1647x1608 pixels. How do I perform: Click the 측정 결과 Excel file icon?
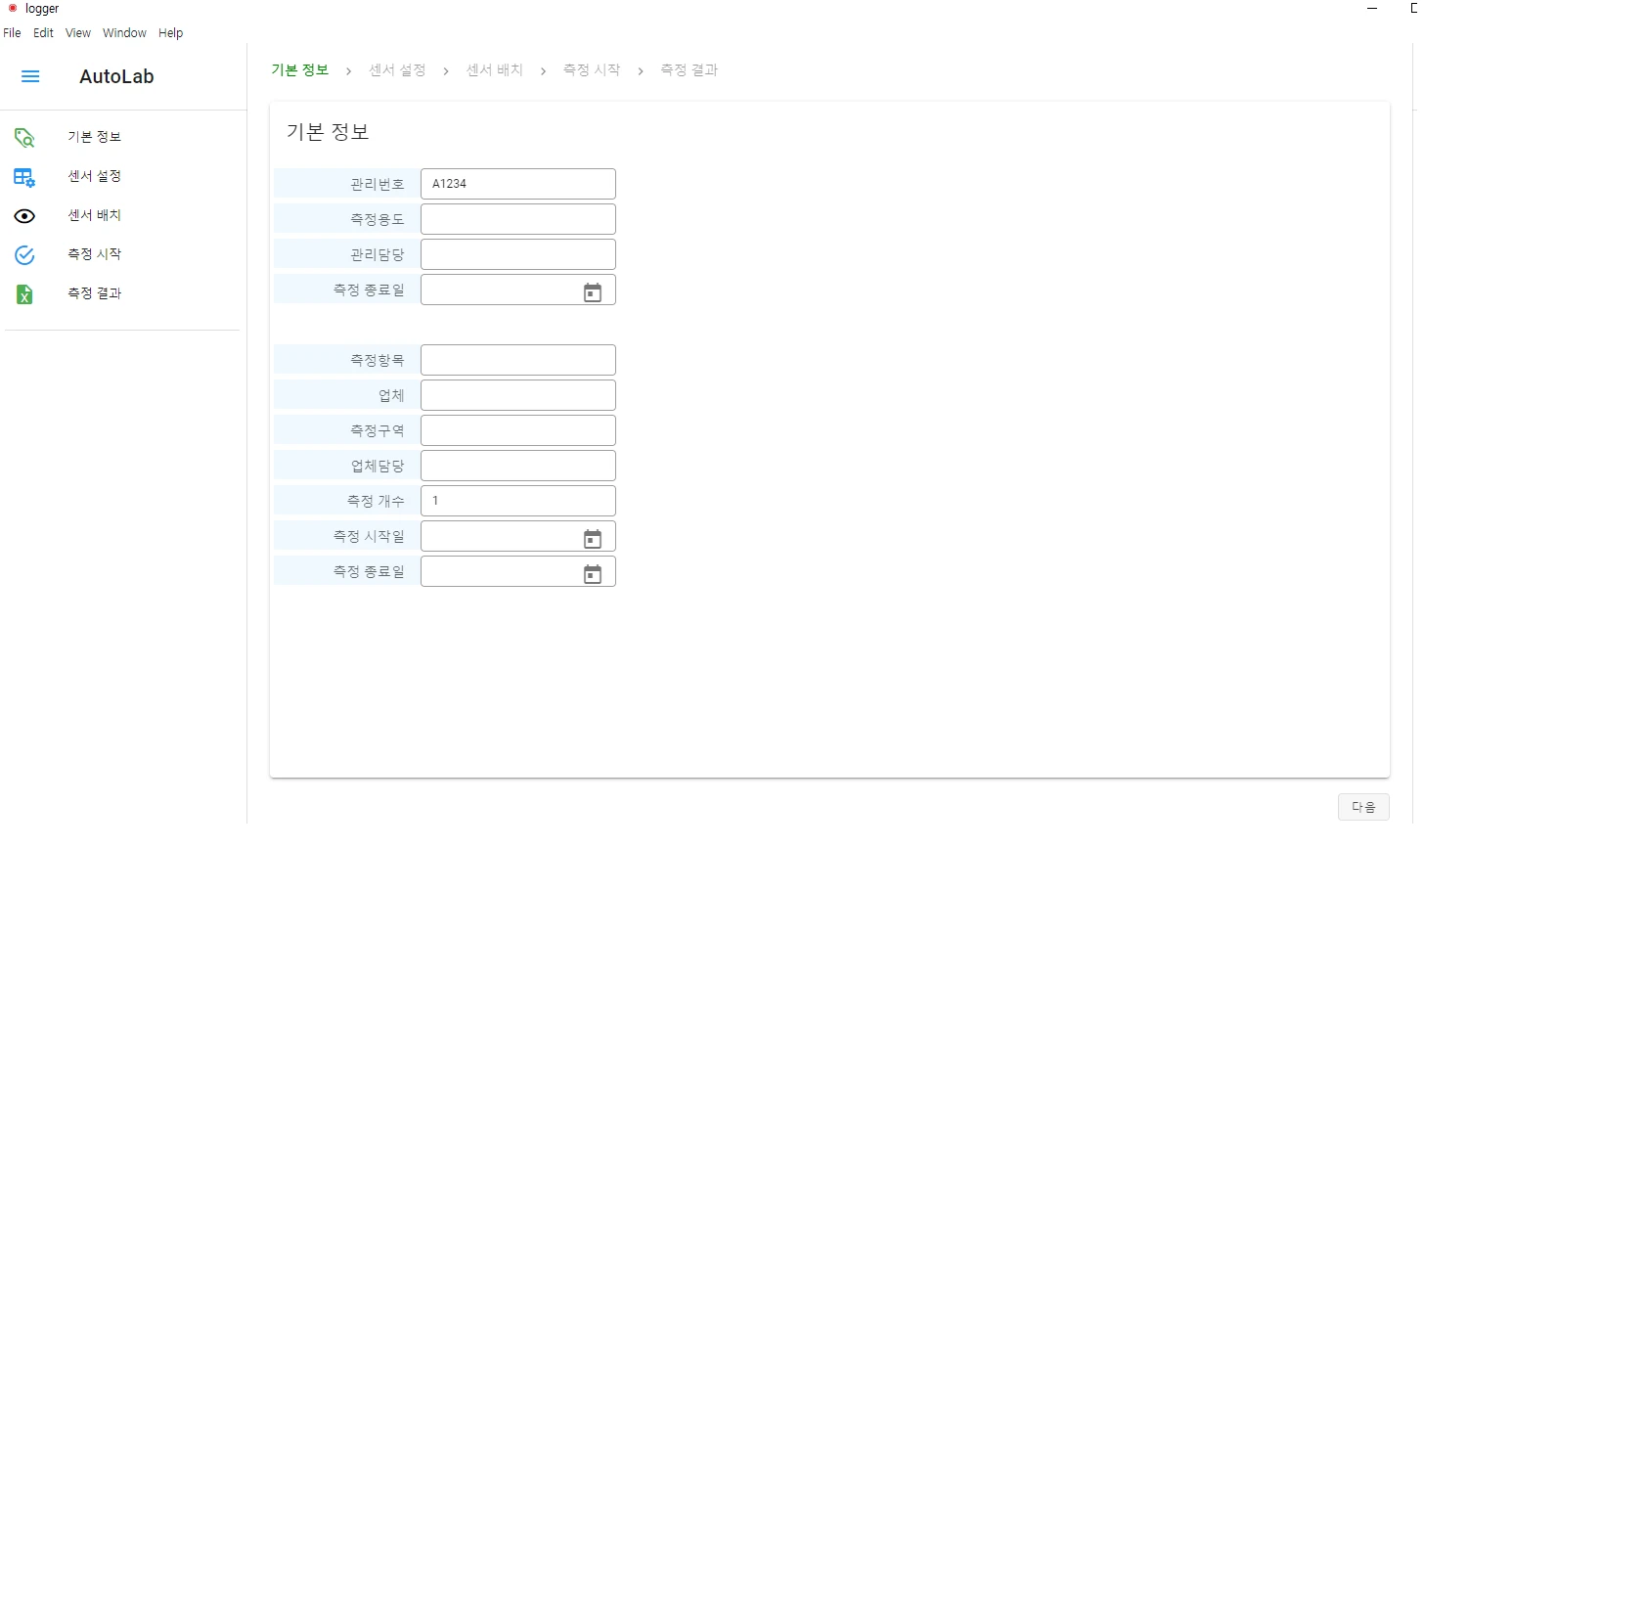point(24,294)
